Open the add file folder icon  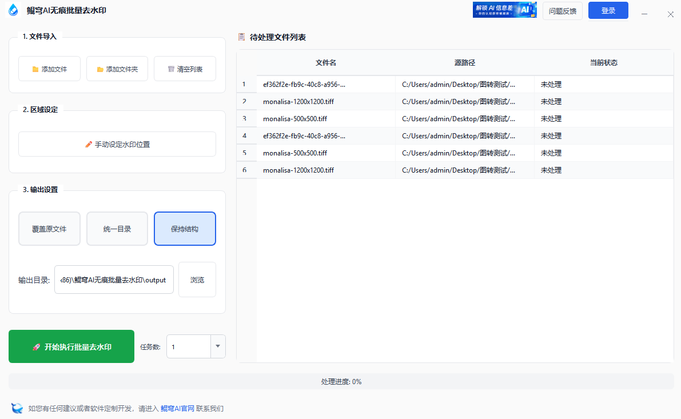(x=36, y=68)
